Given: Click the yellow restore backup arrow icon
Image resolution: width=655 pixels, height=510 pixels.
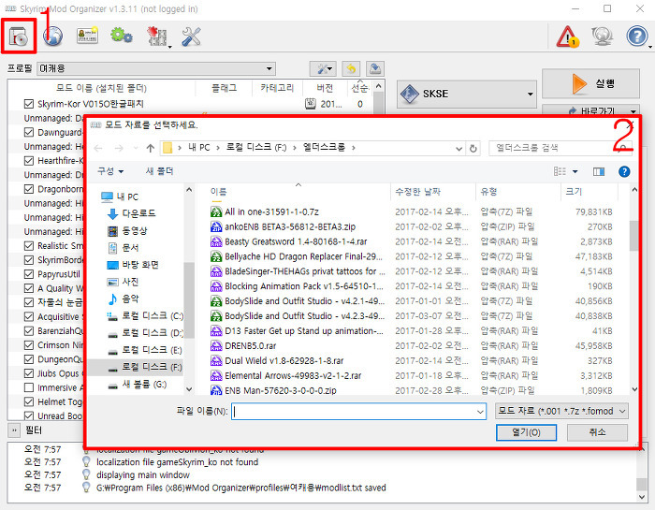Looking at the screenshot, I should [x=351, y=68].
